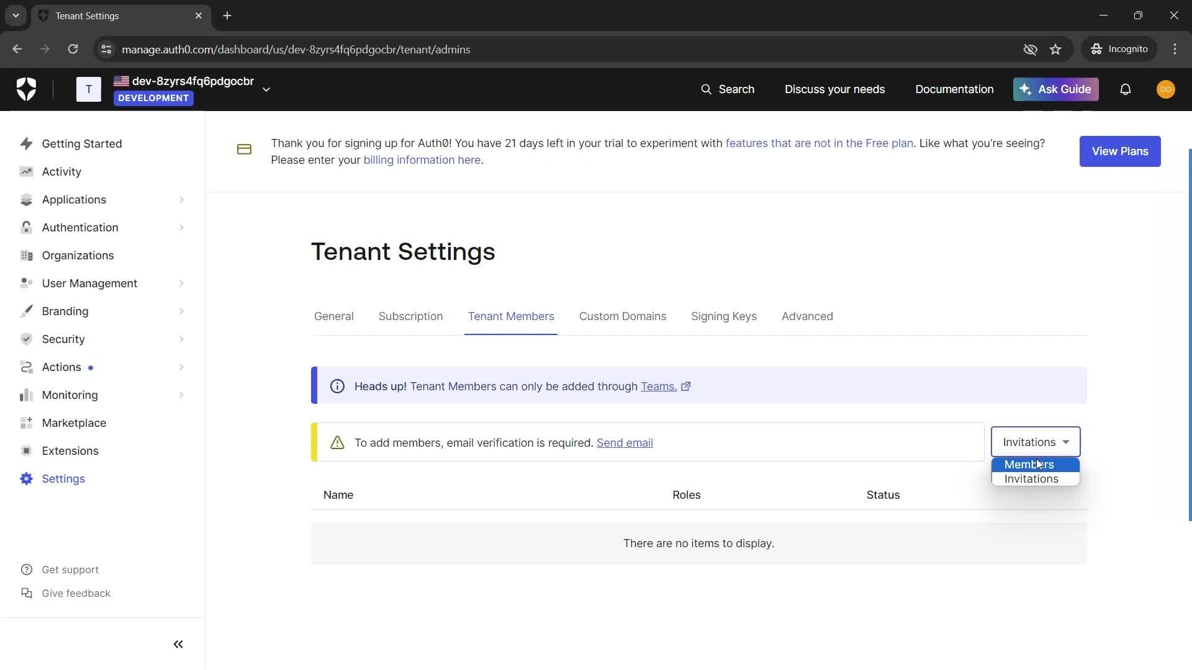1192x670 pixels.
Task: Open the Documentation link
Action: coord(954,89)
